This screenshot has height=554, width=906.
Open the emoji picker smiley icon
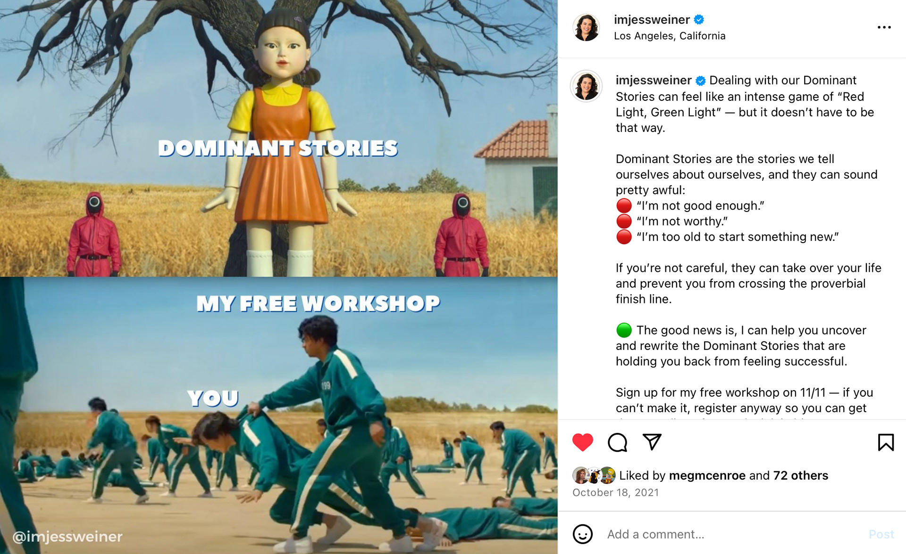pos(582,534)
